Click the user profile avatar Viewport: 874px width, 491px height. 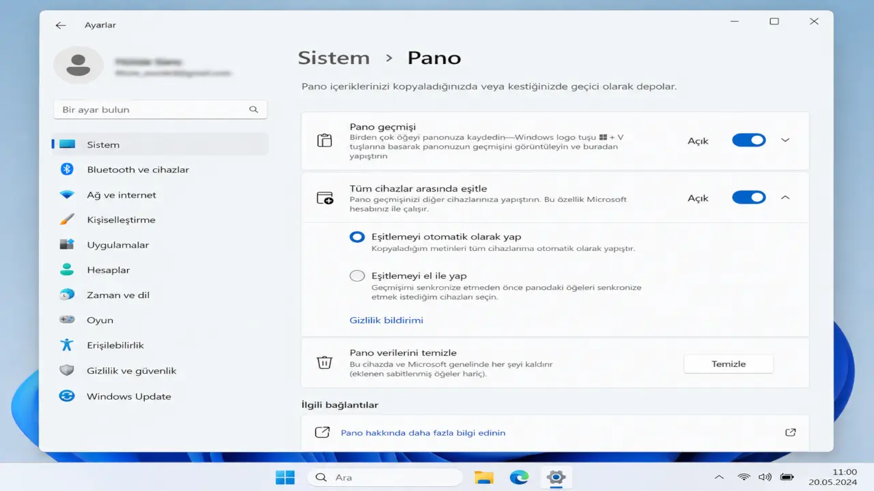(x=79, y=65)
